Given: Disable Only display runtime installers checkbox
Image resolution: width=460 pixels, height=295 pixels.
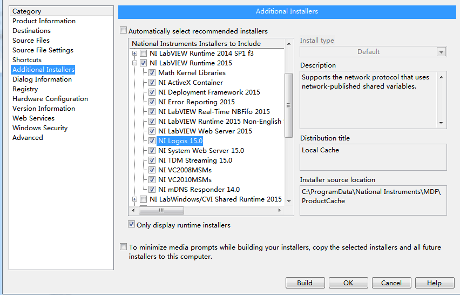Looking at the screenshot, I should [131, 224].
